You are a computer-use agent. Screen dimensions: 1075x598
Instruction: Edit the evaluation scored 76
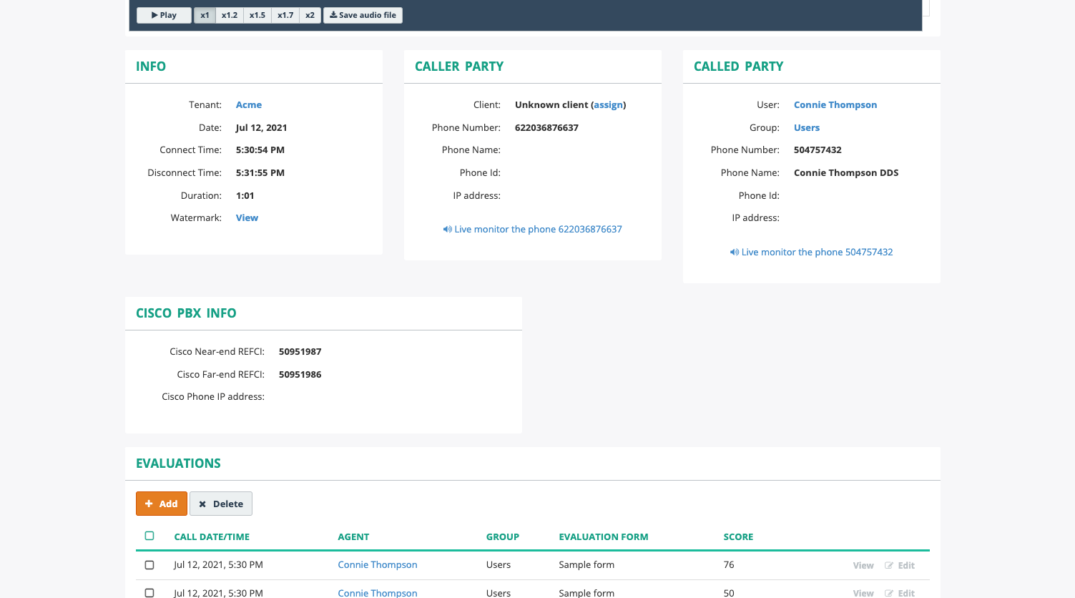click(x=900, y=565)
